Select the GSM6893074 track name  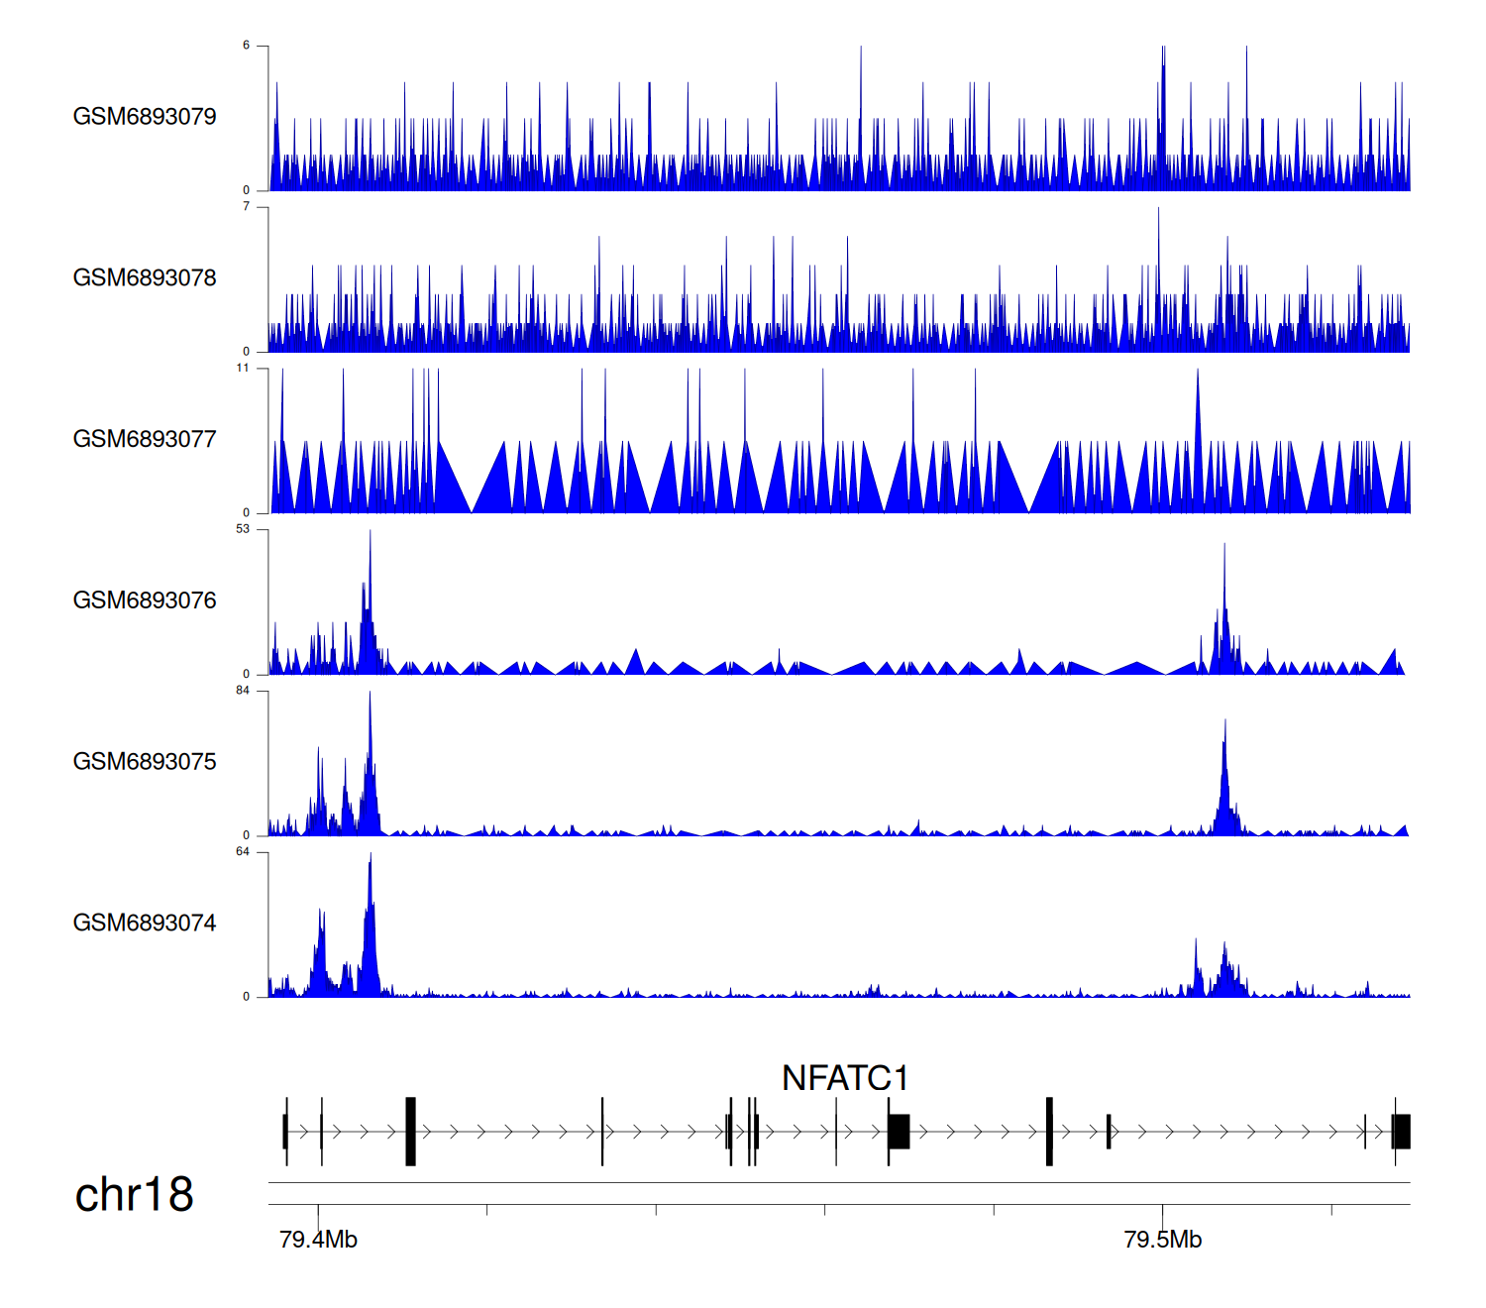pyautogui.click(x=145, y=924)
